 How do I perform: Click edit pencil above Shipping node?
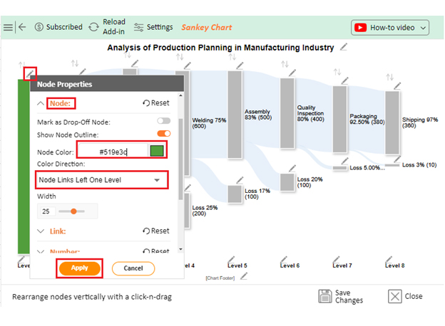(397, 86)
